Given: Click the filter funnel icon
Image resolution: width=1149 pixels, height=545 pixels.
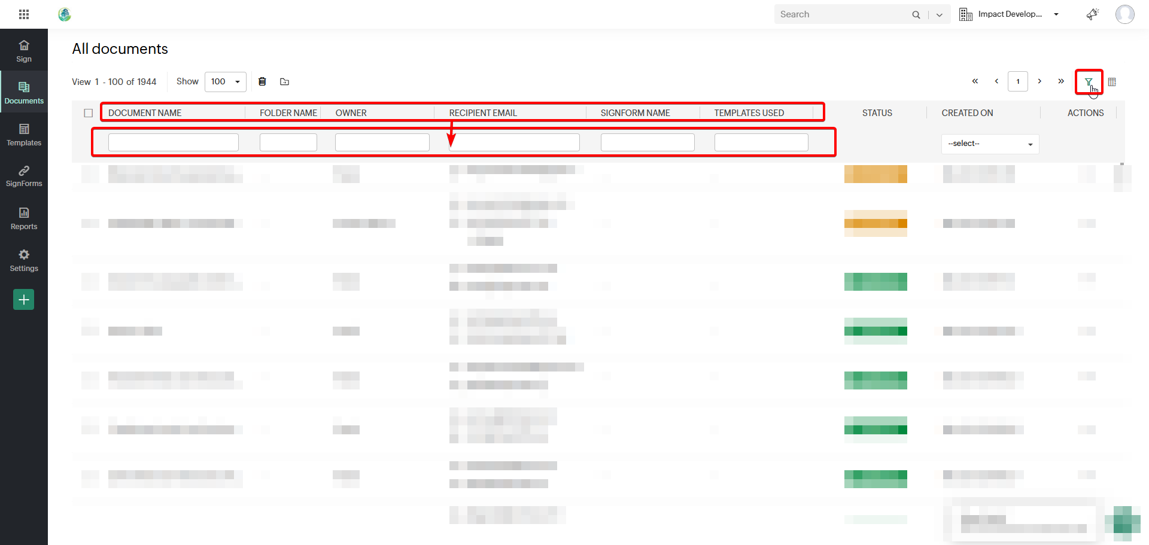Looking at the screenshot, I should (1089, 82).
